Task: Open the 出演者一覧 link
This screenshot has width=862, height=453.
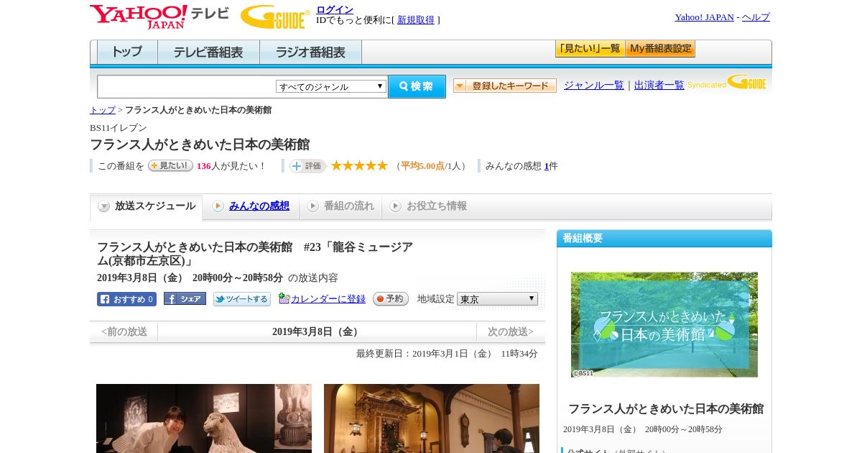Action: point(659,86)
